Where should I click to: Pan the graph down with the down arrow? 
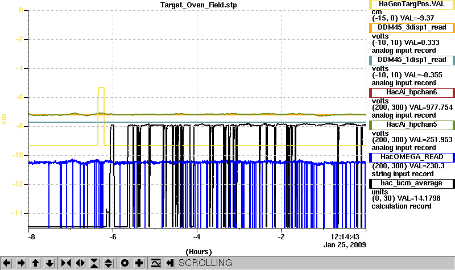pos(50,263)
